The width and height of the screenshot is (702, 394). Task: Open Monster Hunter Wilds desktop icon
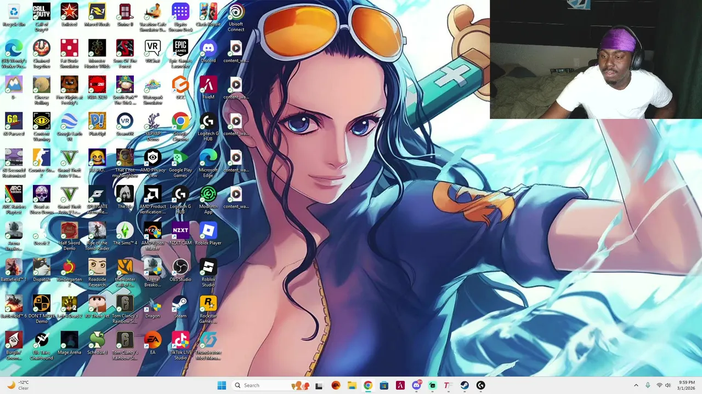[x=97, y=54]
